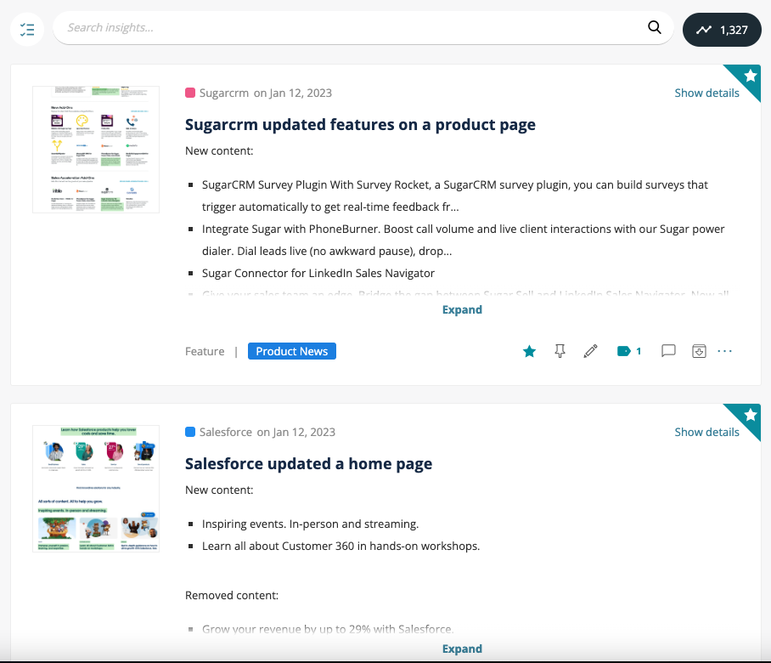Click the search magnifier icon
The width and height of the screenshot is (771, 663).
[x=655, y=27]
